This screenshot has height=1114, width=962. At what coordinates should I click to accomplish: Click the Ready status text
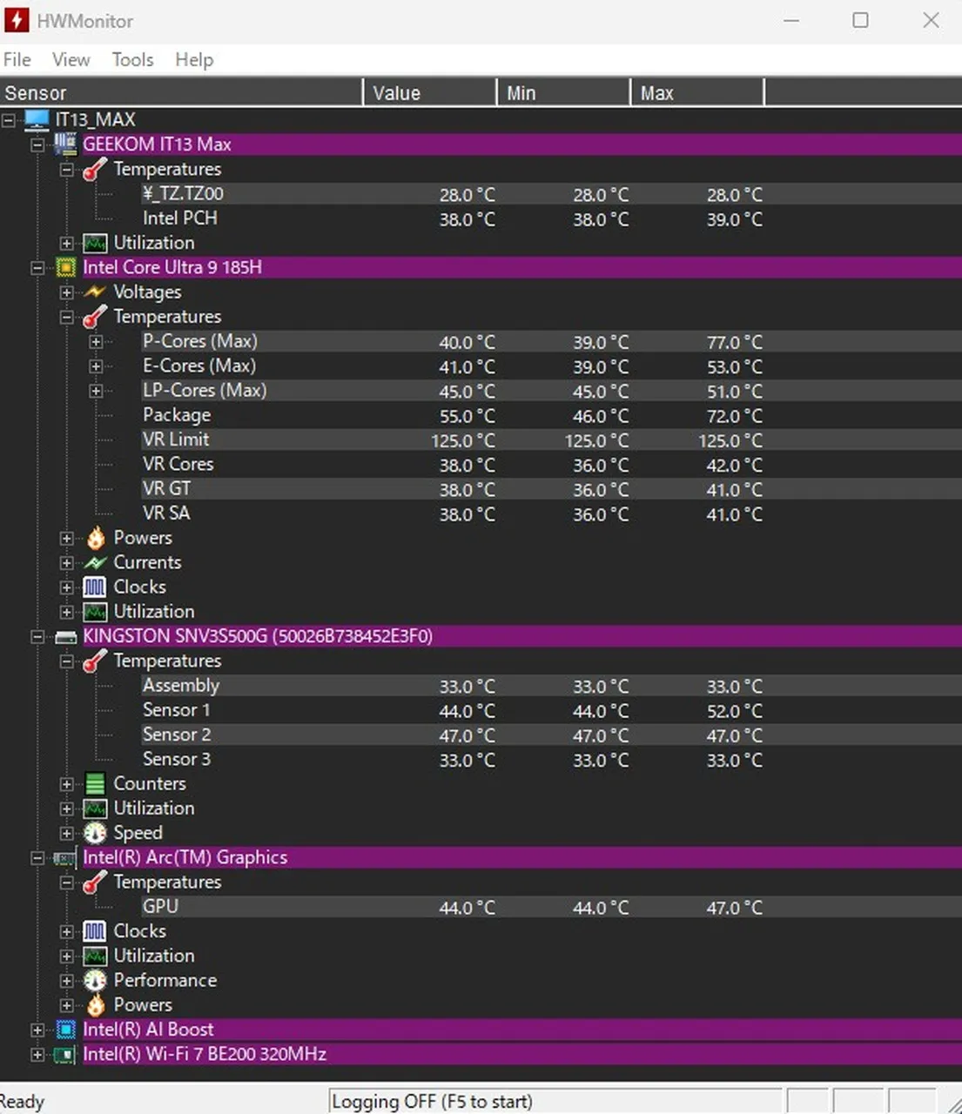click(22, 1101)
